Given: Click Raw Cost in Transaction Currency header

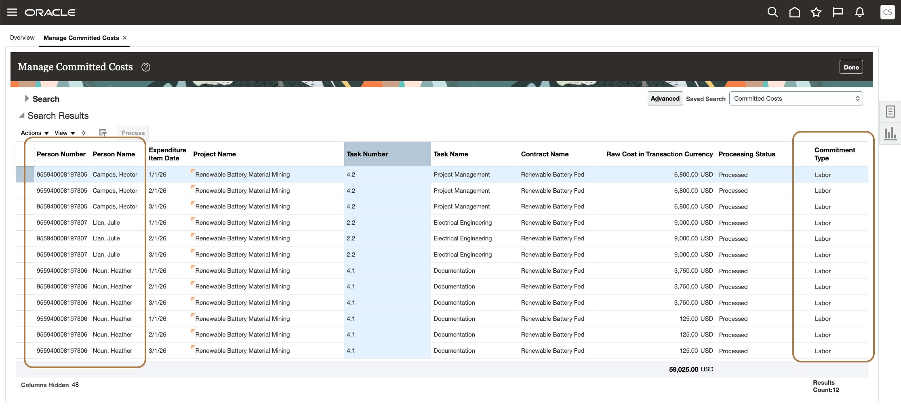Looking at the screenshot, I should tap(659, 154).
